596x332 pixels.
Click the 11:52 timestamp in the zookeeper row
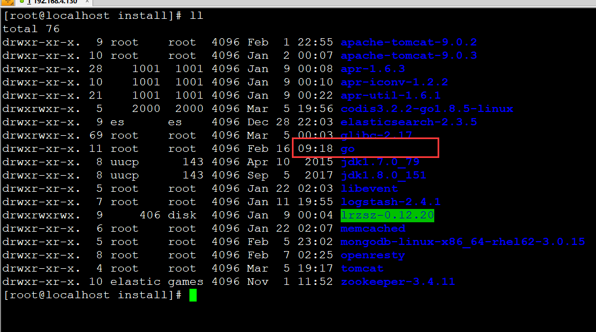(315, 282)
